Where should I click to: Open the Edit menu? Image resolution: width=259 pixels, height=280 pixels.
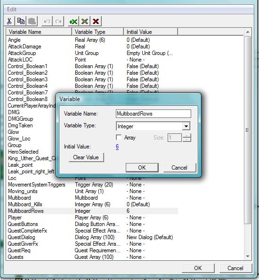[x=12, y=9]
